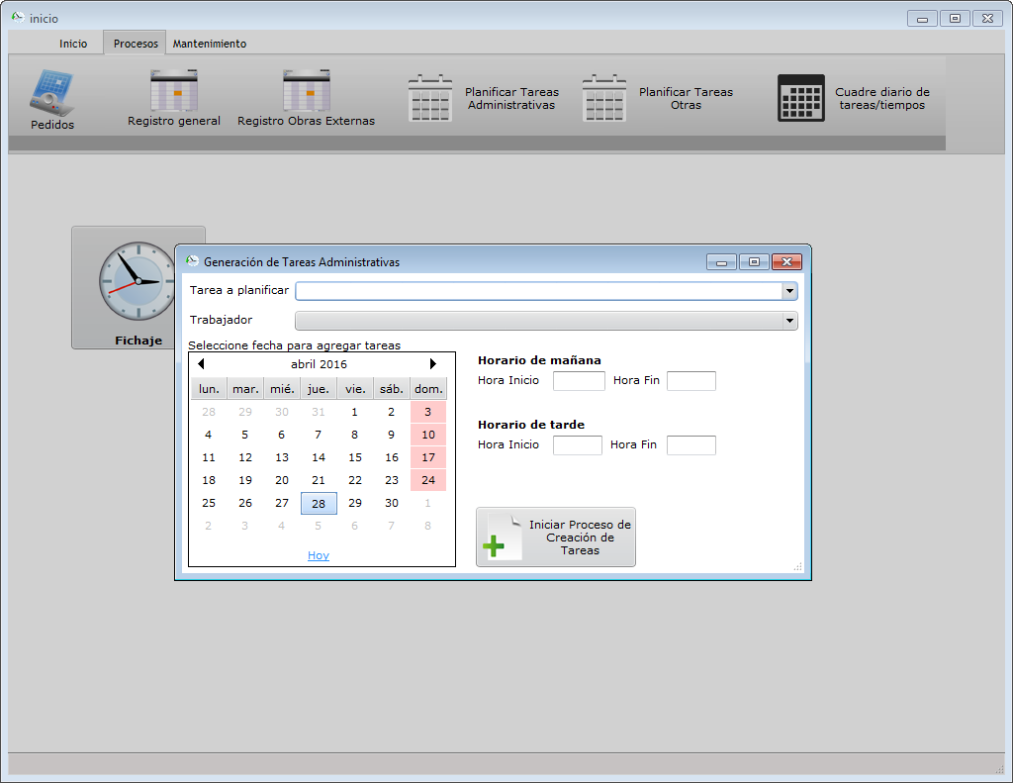Click the Planificar Tareas Otras calendar icon
The image size is (1013, 783).
(604, 98)
